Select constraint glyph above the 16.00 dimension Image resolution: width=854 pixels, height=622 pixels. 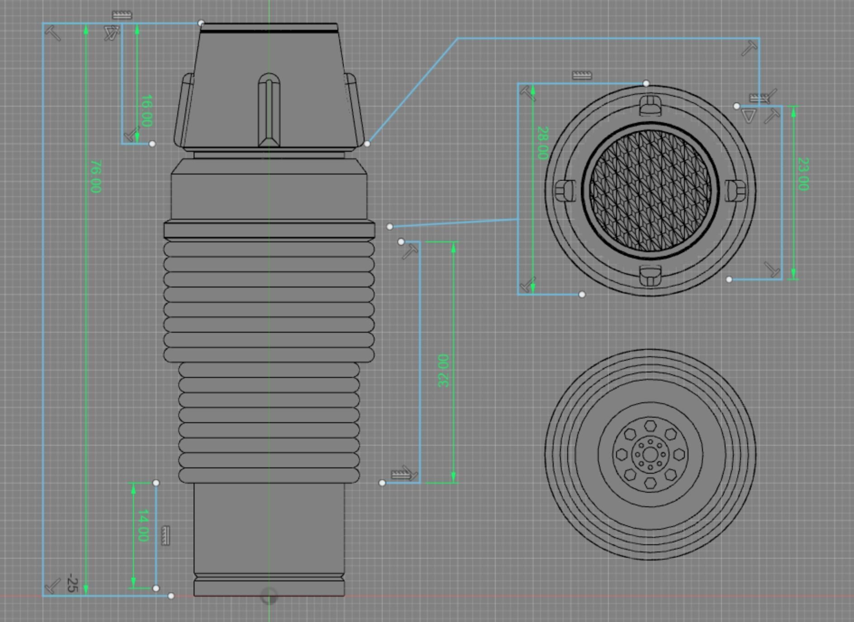[122, 15]
